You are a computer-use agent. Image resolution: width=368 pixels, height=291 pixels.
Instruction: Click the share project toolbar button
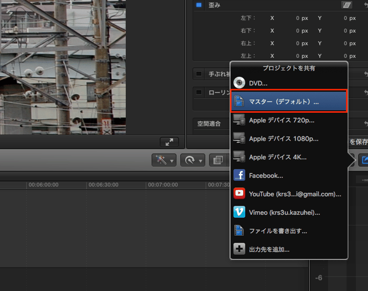(x=363, y=160)
